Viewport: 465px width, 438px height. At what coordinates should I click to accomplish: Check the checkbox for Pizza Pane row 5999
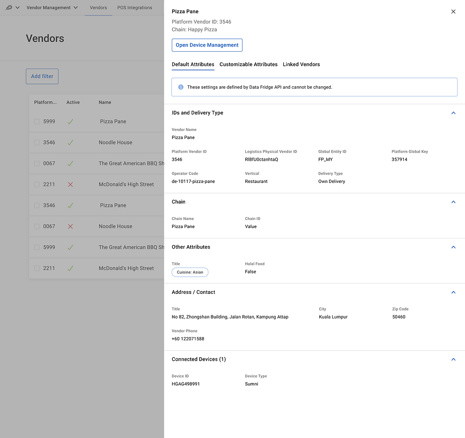point(36,121)
